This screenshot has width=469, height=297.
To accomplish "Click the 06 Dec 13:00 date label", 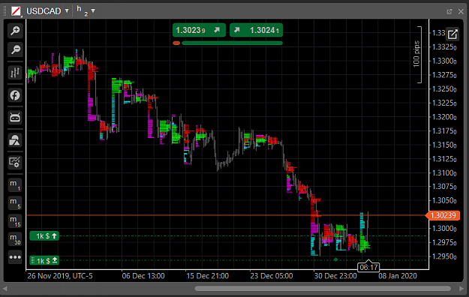I will coord(143,276).
